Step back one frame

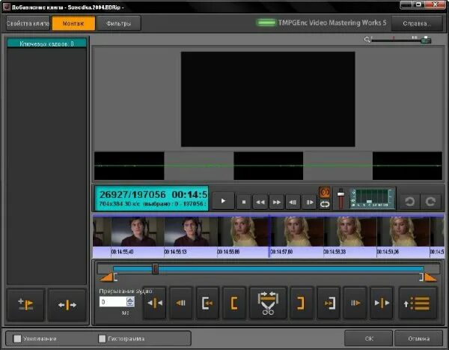pos(293,202)
